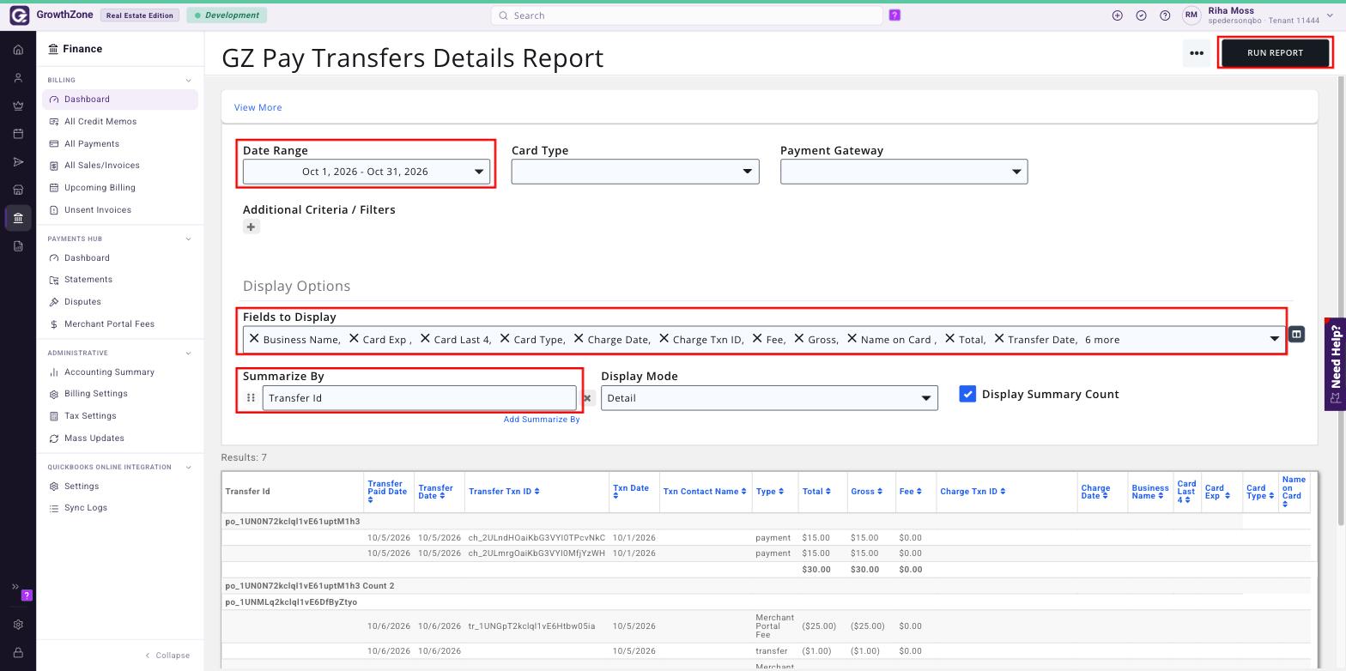
Task: Open Sync Logs in sidebar
Action: 86,508
